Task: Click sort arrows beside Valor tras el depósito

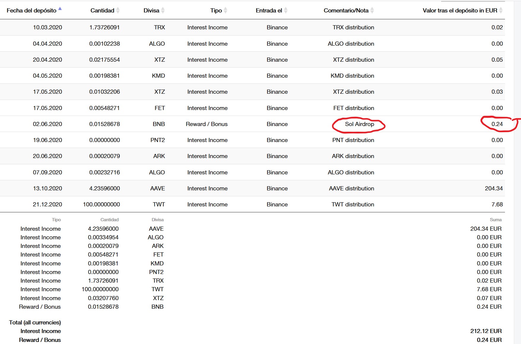Action: click(501, 10)
